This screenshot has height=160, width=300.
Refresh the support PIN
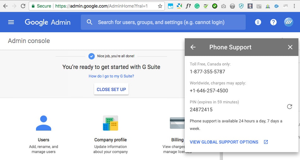(290, 107)
